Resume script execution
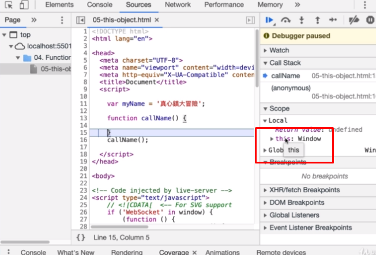 269,20
